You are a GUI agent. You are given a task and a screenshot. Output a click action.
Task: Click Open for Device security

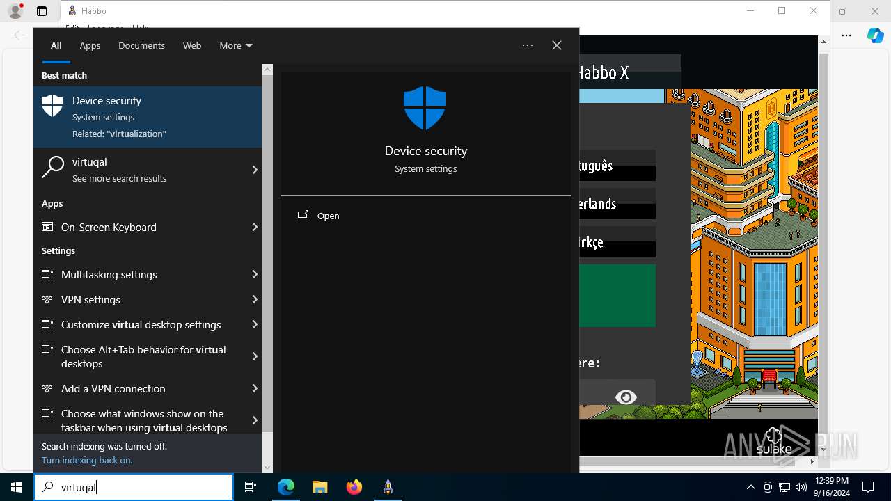(328, 216)
